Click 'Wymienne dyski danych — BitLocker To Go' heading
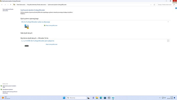Screen dimensions: 177x100 (x=34, y=38)
